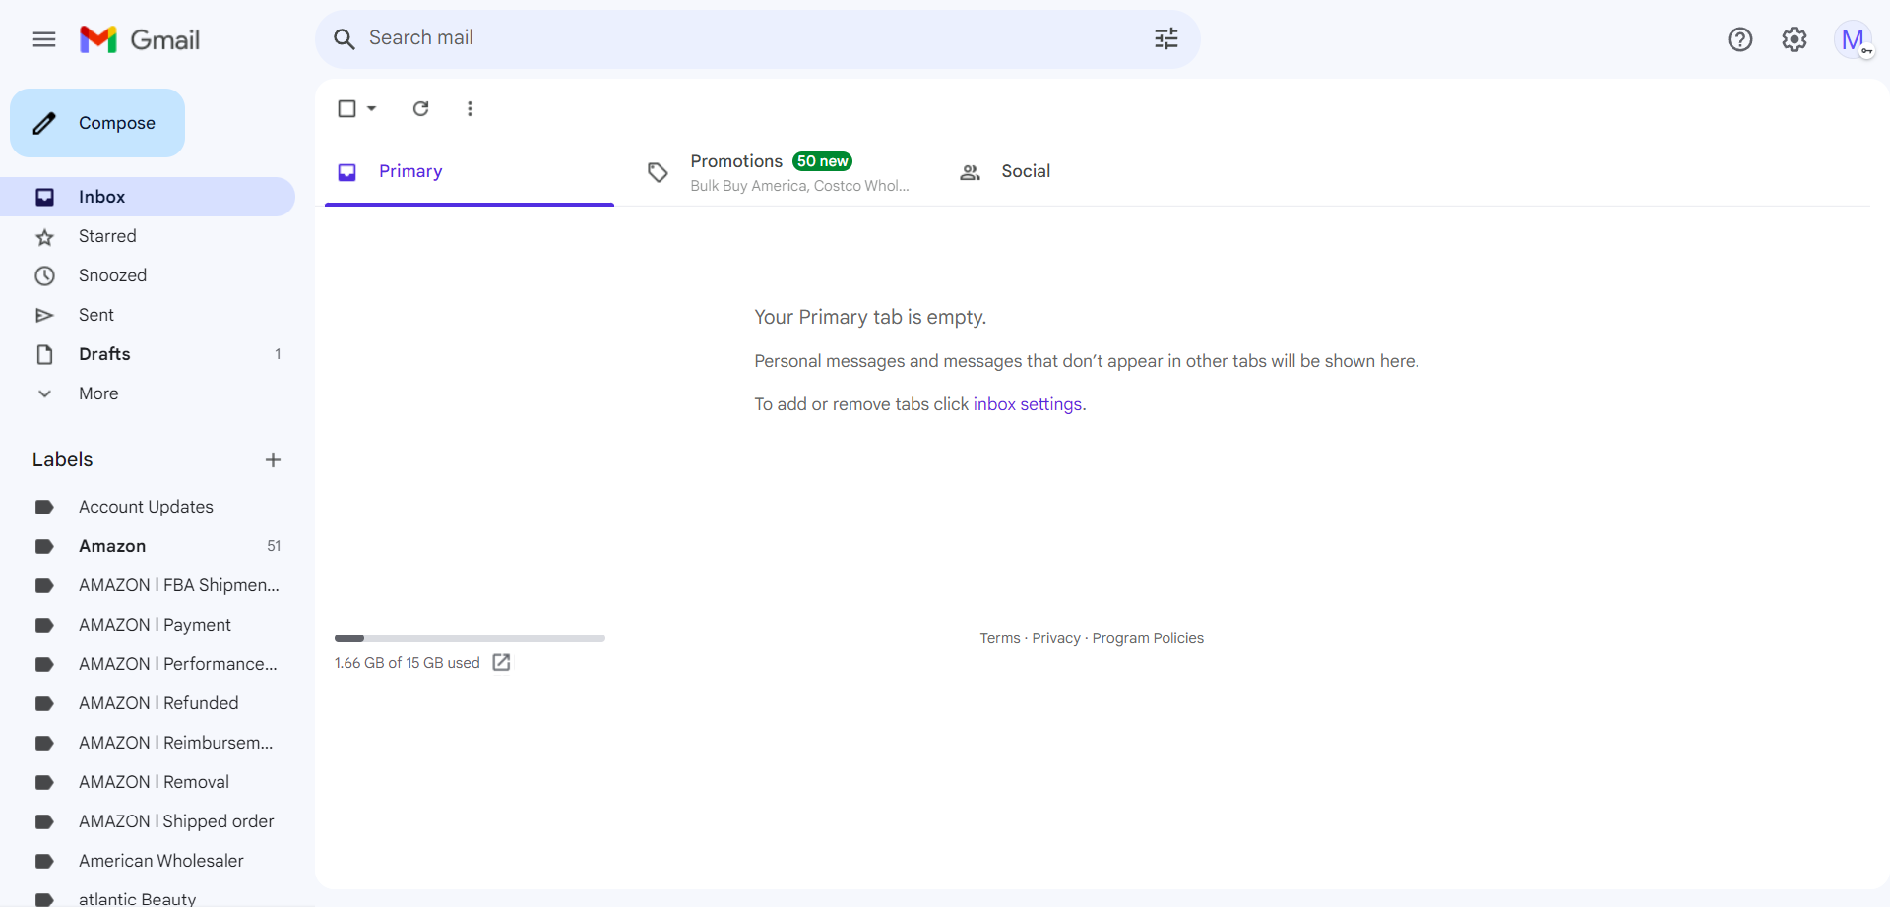Open the Sent folder
Image resolution: width=1890 pixels, height=907 pixels.
(x=148, y=315)
